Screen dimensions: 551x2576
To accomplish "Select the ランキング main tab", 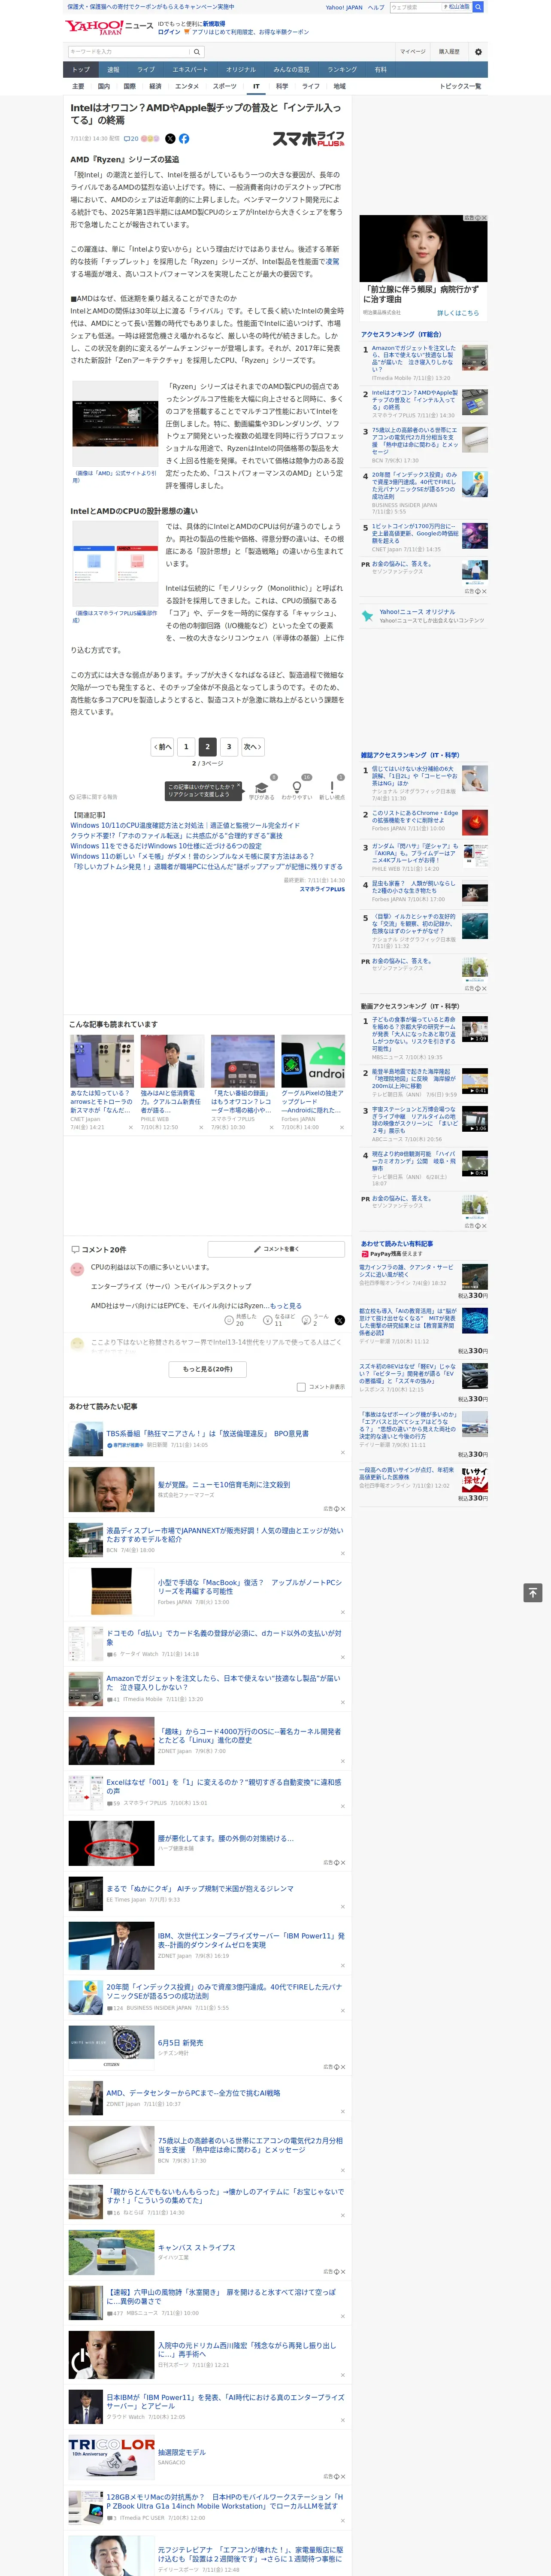I will point(342,70).
